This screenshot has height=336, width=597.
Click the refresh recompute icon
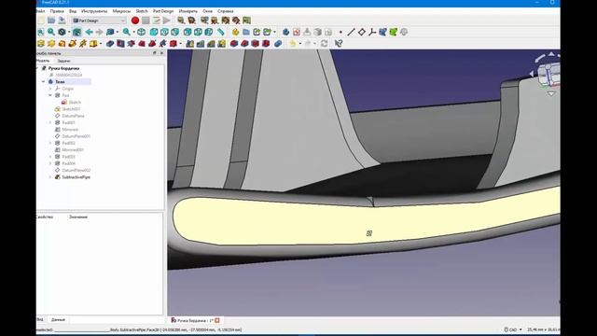(x=324, y=44)
